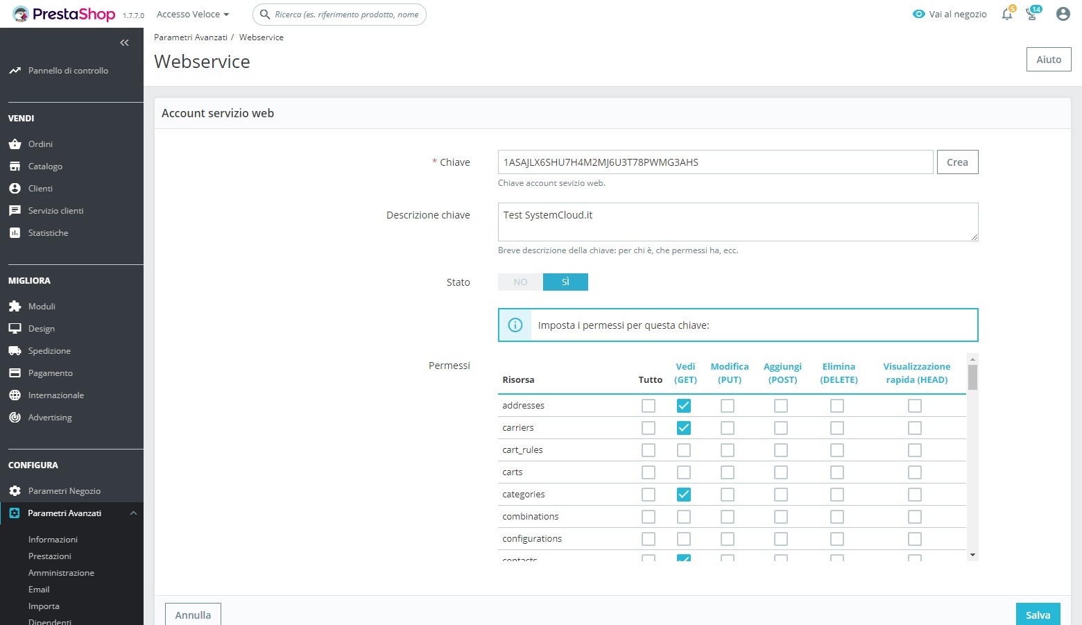Open Importa submenu item
Screen dimensions: 1082x625
pyautogui.click(x=44, y=606)
